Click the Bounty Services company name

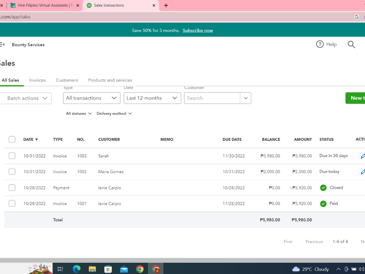[28, 45]
